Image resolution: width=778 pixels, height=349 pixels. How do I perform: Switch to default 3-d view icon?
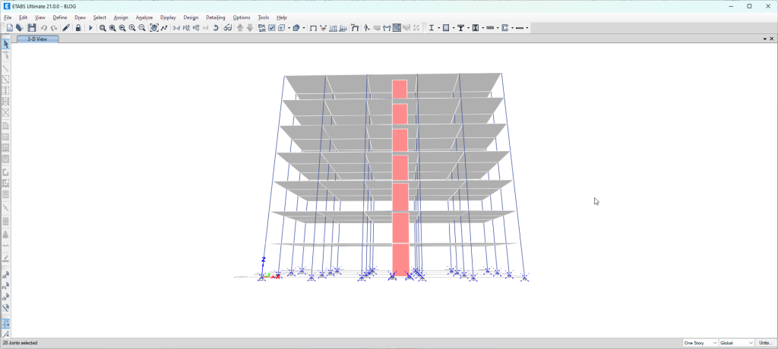coord(176,28)
